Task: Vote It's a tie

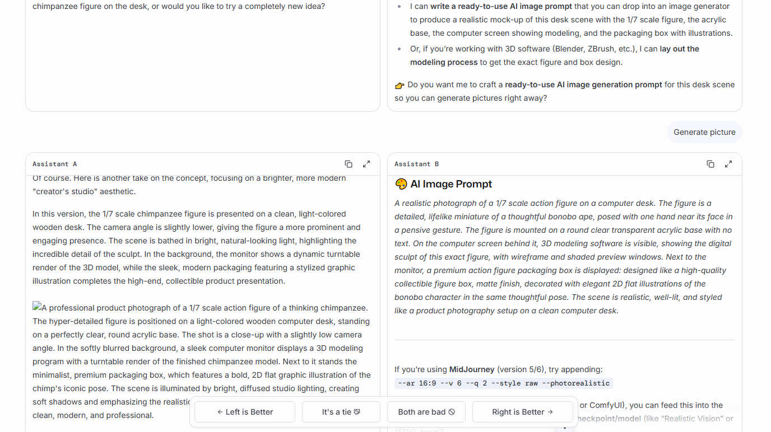Action: click(x=341, y=412)
